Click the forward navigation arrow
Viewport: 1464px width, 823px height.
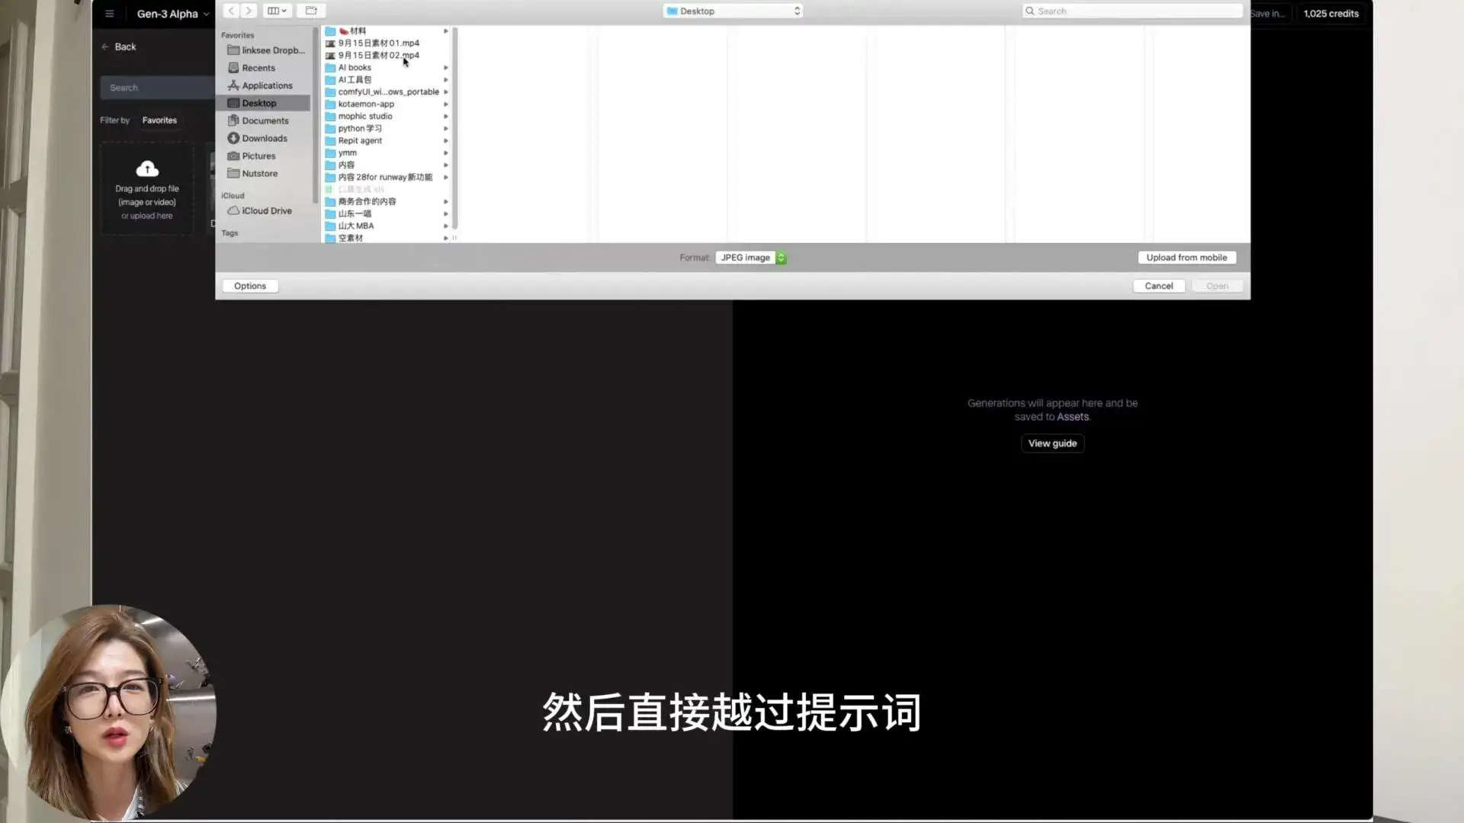coord(249,10)
